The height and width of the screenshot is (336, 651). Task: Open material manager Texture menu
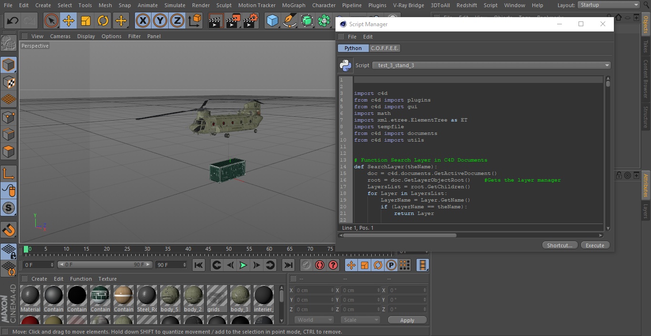(x=107, y=279)
